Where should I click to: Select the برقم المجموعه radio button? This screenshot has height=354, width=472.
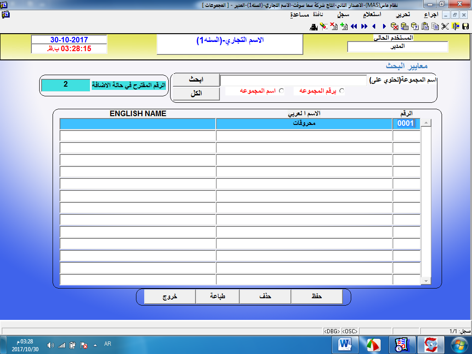[x=342, y=91]
